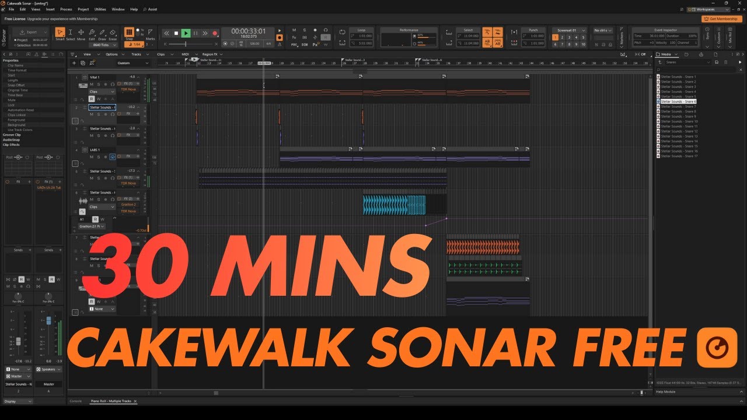
Task: Open the No ctrl surface dropdown
Action: (x=603, y=30)
